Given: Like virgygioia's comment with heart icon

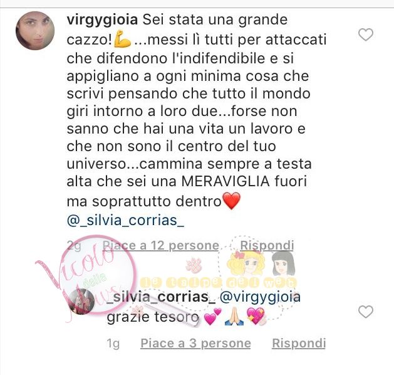Looking at the screenshot, I should point(366,34).
